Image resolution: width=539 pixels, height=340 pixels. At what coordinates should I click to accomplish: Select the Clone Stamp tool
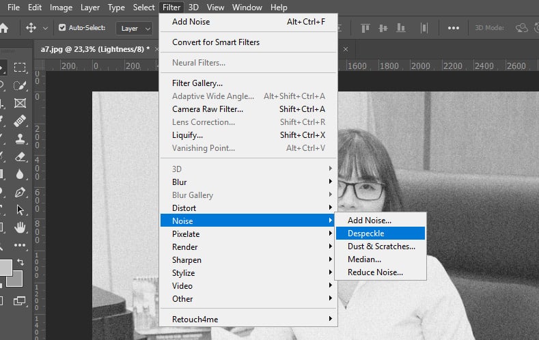click(20, 138)
